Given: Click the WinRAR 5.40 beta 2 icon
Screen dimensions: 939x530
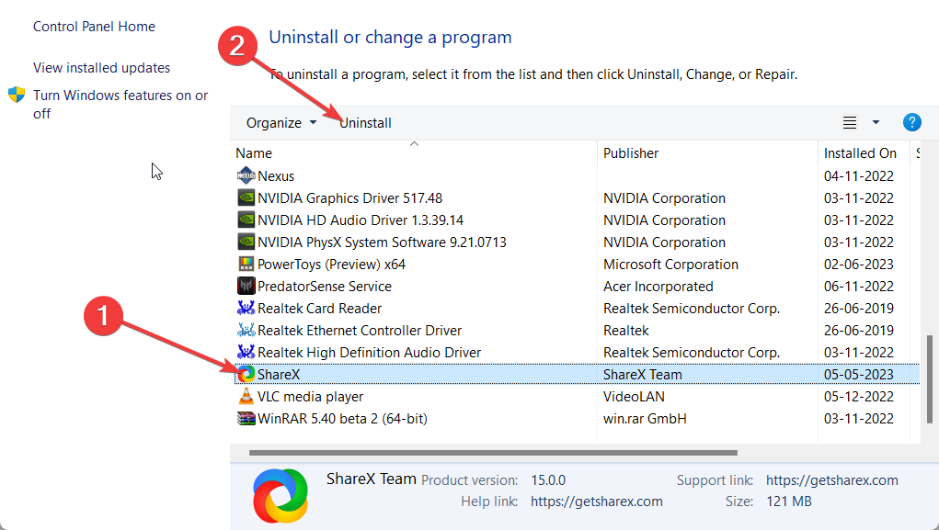Looking at the screenshot, I should pos(246,419).
